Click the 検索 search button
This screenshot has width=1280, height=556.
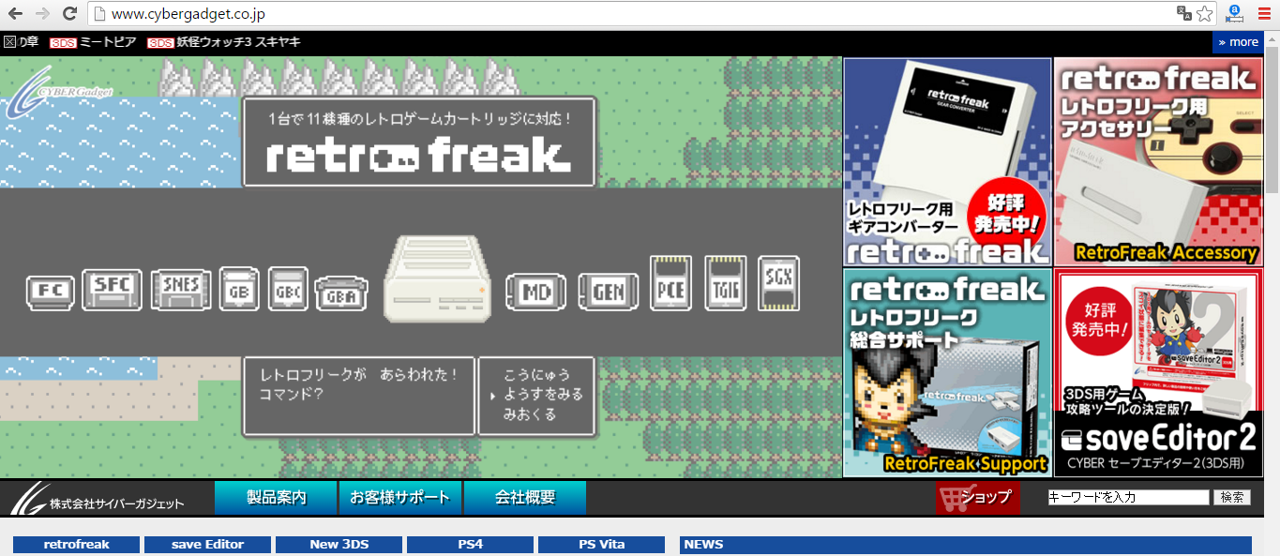[1232, 498]
